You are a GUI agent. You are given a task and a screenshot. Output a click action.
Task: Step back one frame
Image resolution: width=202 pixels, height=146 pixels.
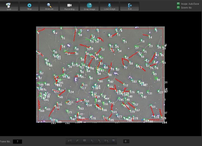coord(77,141)
